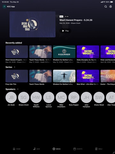Viewport: 115px width, 154px height.
Task: Click the Series heading
Action: [9, 67]
